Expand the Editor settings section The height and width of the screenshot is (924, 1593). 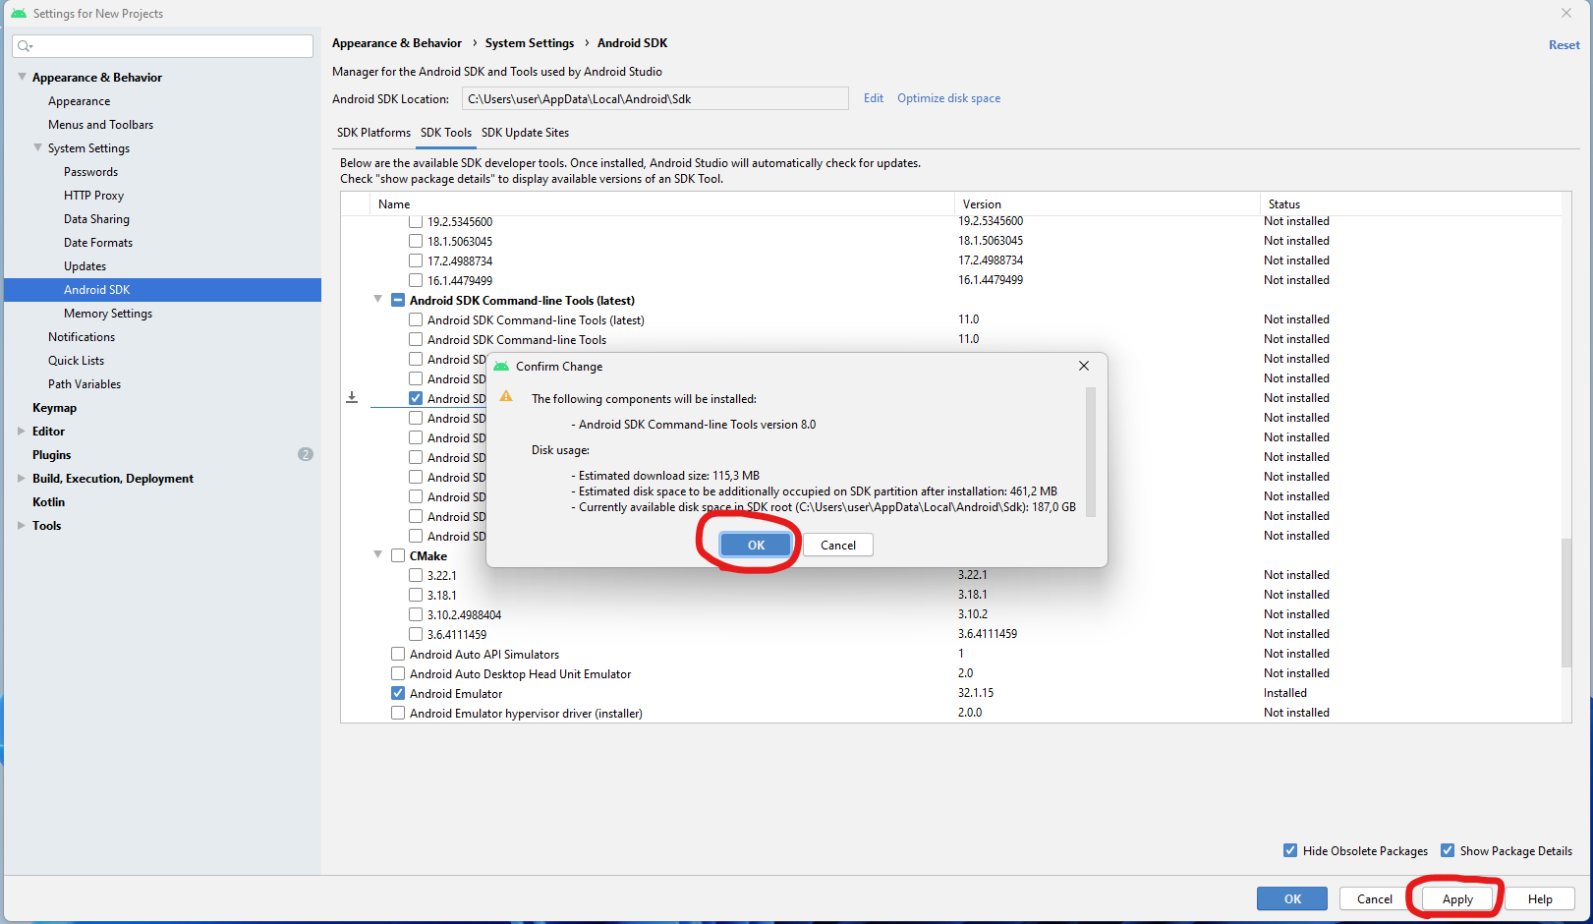[x=22, y=431]
